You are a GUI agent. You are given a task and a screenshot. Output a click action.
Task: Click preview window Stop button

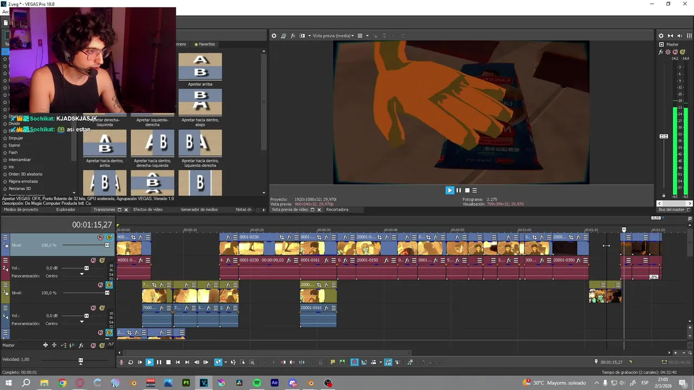467,190
